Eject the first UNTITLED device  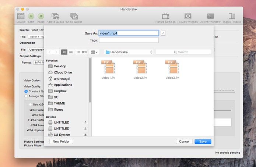pos(85,122)
